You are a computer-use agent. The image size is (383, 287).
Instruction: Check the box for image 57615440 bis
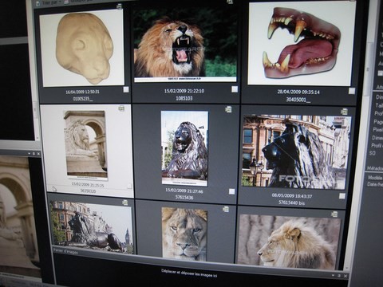pos(342,196)
